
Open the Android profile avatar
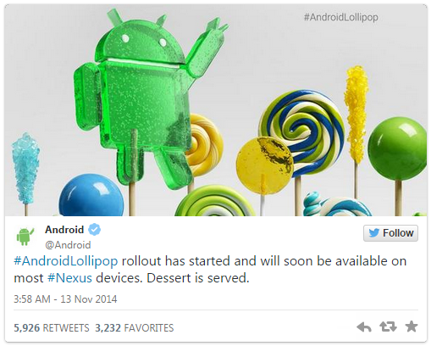point(25,236)
